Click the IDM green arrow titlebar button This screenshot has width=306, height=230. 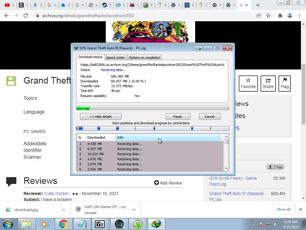coord(198,48)
